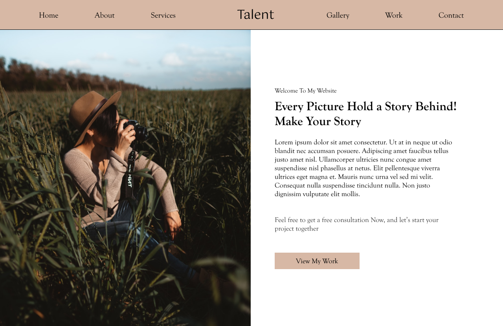The width and height of the screenshot is (503, 326).
Task: Click the Welcome To My Website text
Action: pos(305,91)
